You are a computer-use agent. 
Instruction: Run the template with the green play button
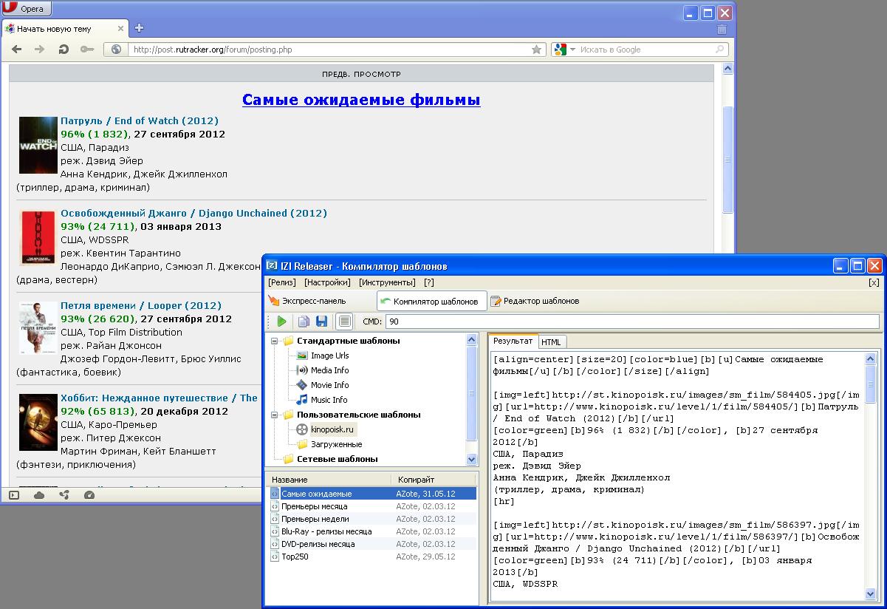pos(281,321)
